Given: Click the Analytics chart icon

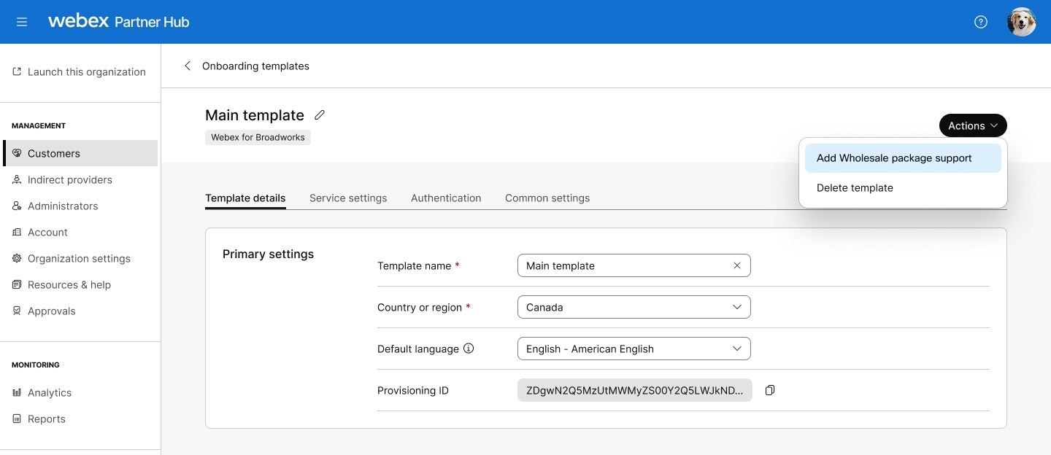Looking at the screenshot, I should [x=17, y=392].
